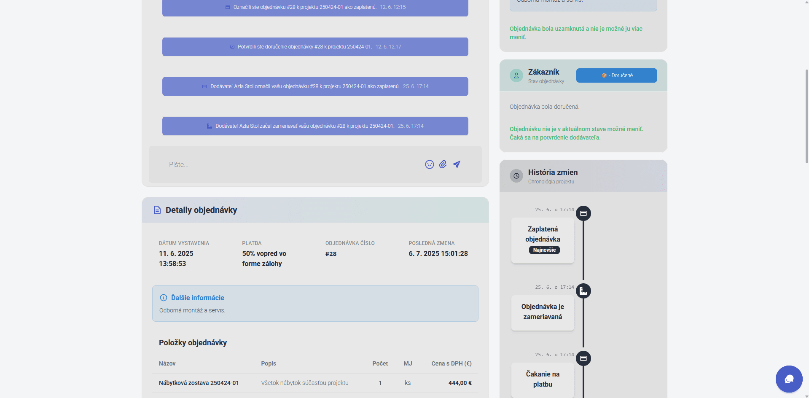Click the page vertical scrollbar
Screen dimensions: 809x398
click(x=806, y=116)
